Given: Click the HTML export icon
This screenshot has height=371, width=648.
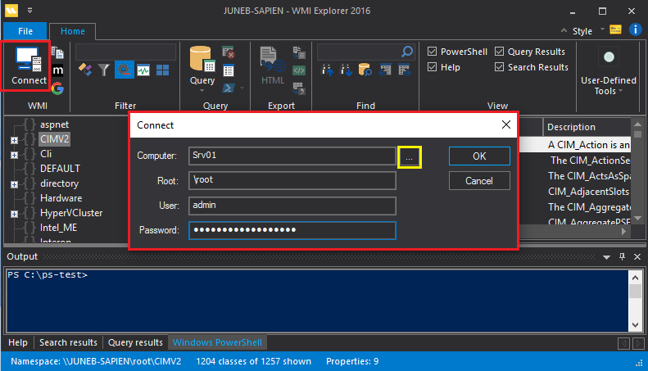Looking at the screenshot, I should click(x=272, y=60).
